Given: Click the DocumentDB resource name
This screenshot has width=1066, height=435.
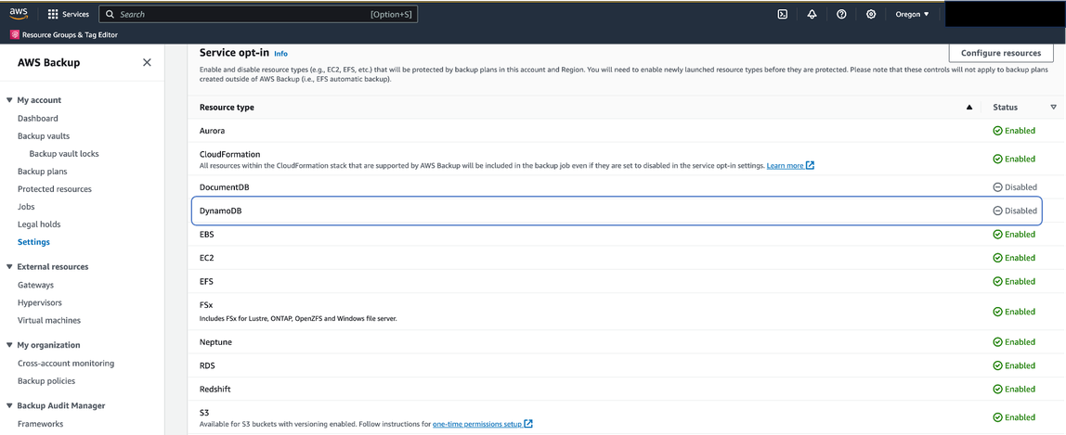Looking at the screenshot, I should [x=224, y=187].
